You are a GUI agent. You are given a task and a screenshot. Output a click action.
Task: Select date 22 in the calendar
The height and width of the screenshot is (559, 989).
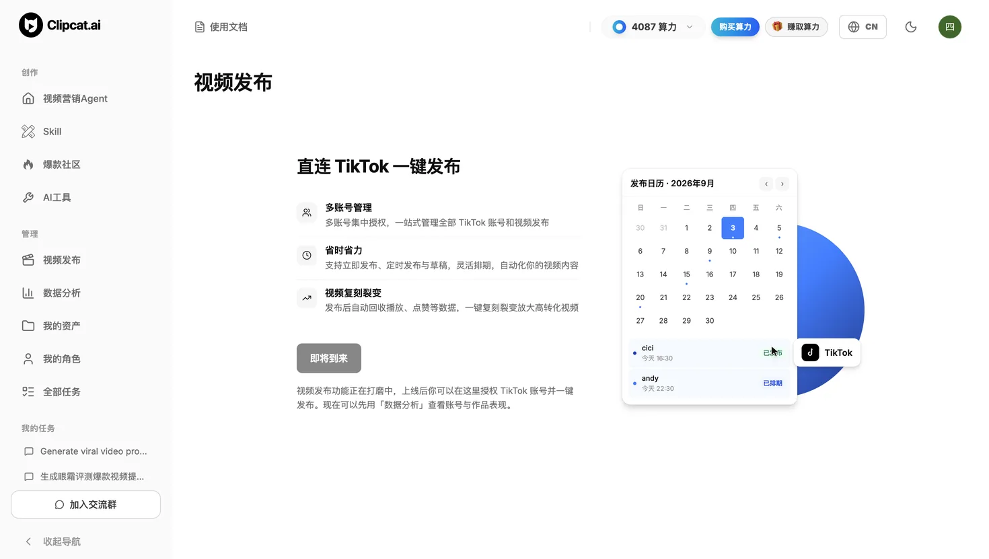click(x=686, y=297)
